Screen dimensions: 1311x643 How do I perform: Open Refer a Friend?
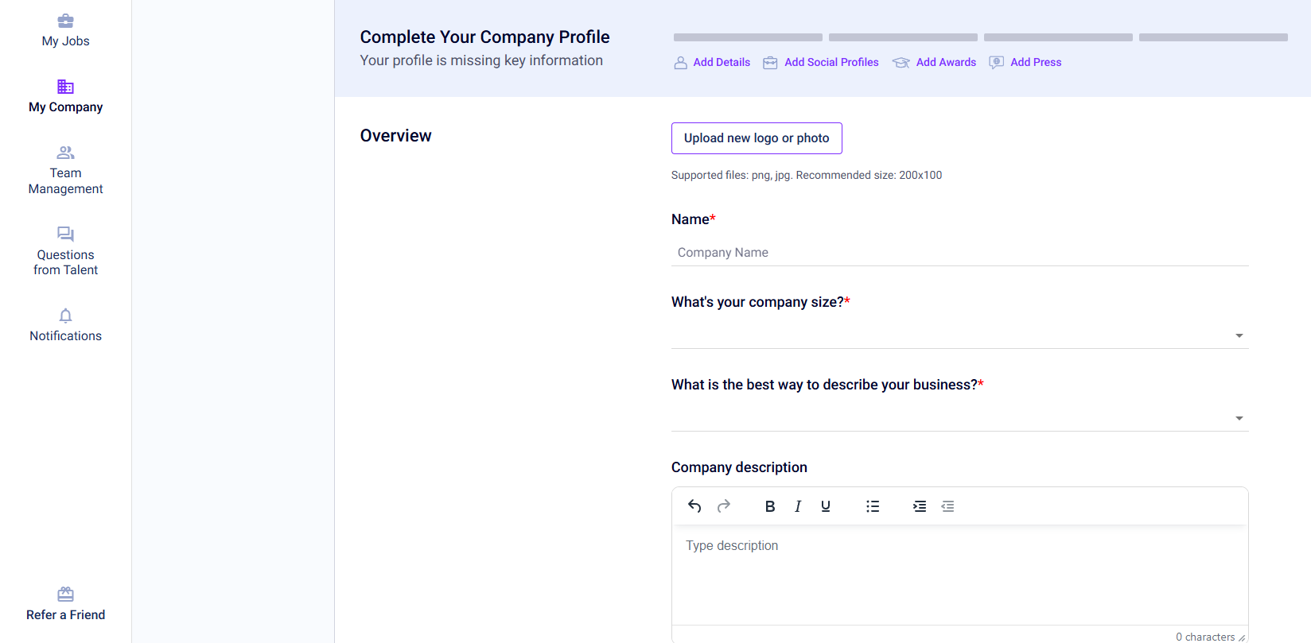click(65, 605)
